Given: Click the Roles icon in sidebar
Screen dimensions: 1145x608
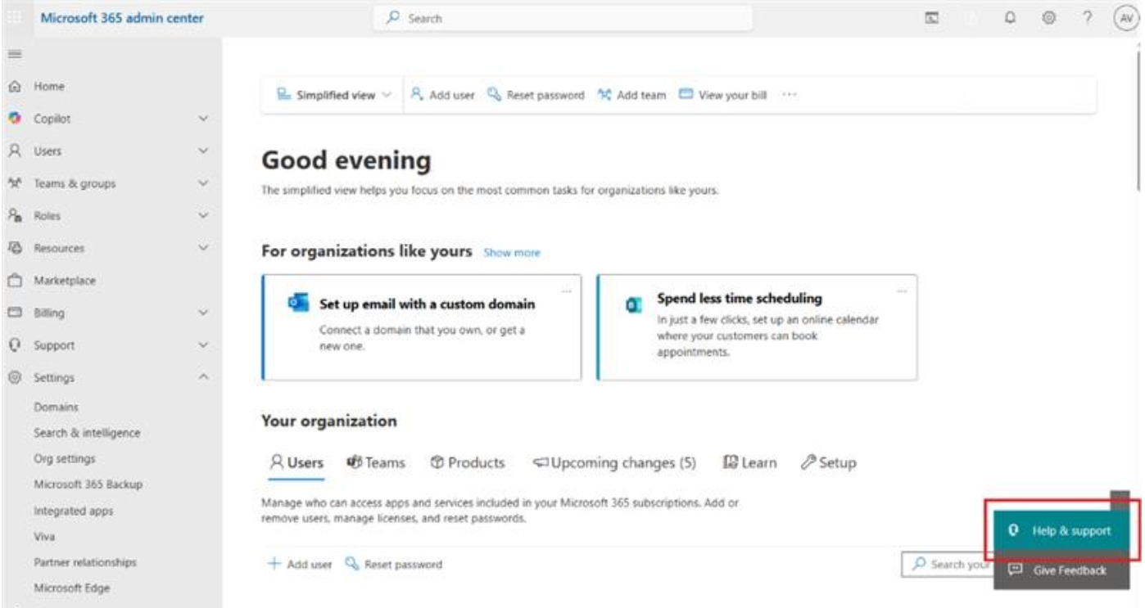Looking at the screenshot, I should (x=14, y=216).
